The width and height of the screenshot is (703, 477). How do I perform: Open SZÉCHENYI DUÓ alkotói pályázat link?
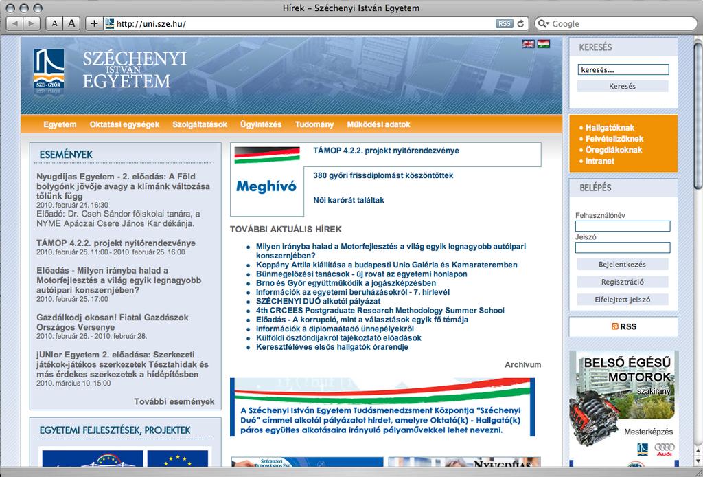coord(318,302)
